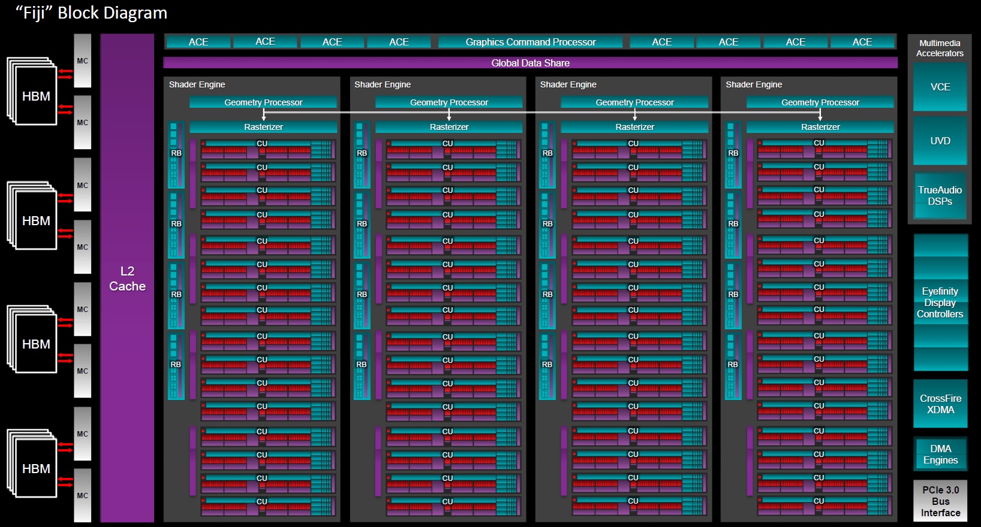
Task: Select the last Shader Engine's Rasterizer
Action: pos(820,127)
